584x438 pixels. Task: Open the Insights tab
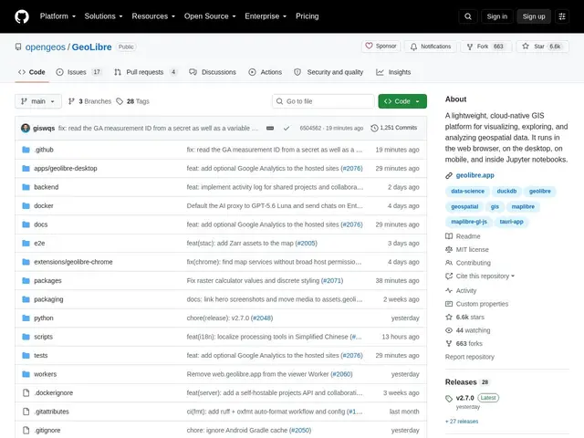coord(393,72)
